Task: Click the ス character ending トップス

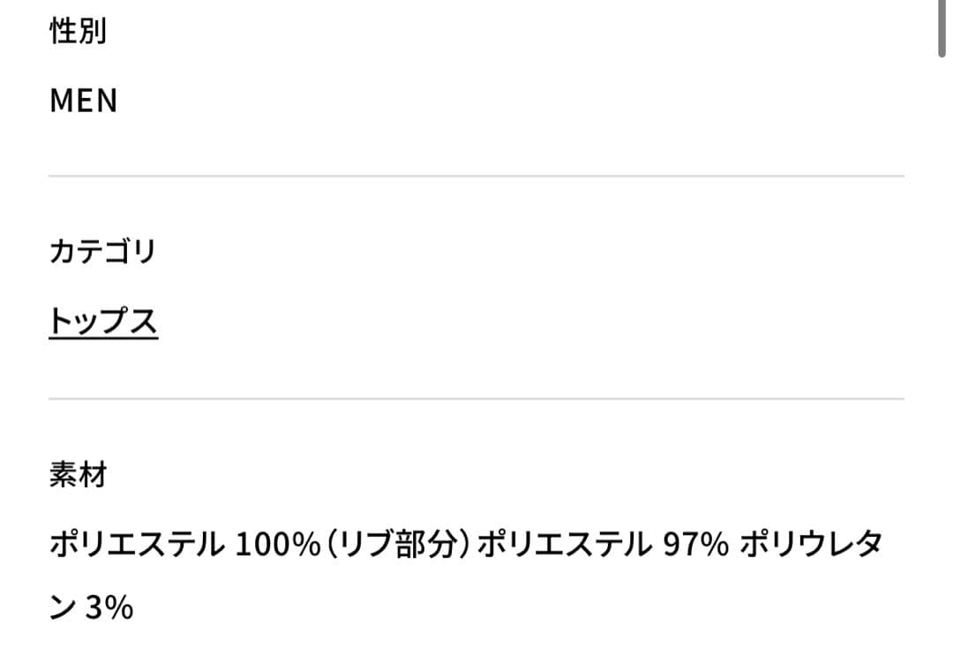Action: [x=145, y=322]
